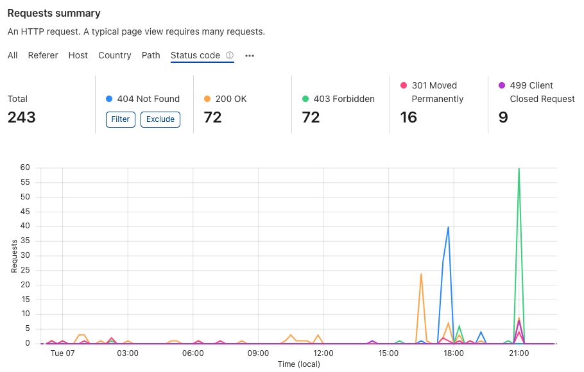
Task: Click the 18:00 time axis label
Action: (454, 353)
